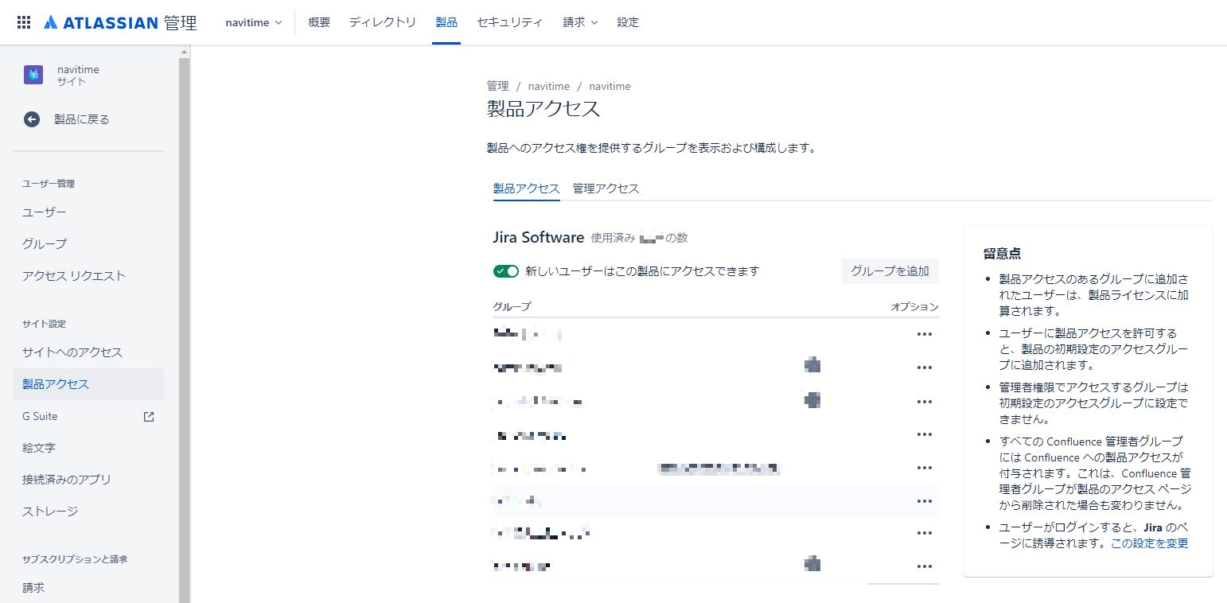Switch to the 管理アクセス tab
This screenshot has height=603, width=1227.
(606, 189)
